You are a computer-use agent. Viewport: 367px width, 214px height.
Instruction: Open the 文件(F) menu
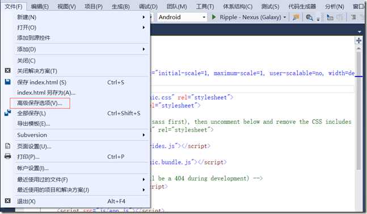click(x=14, y=6)
